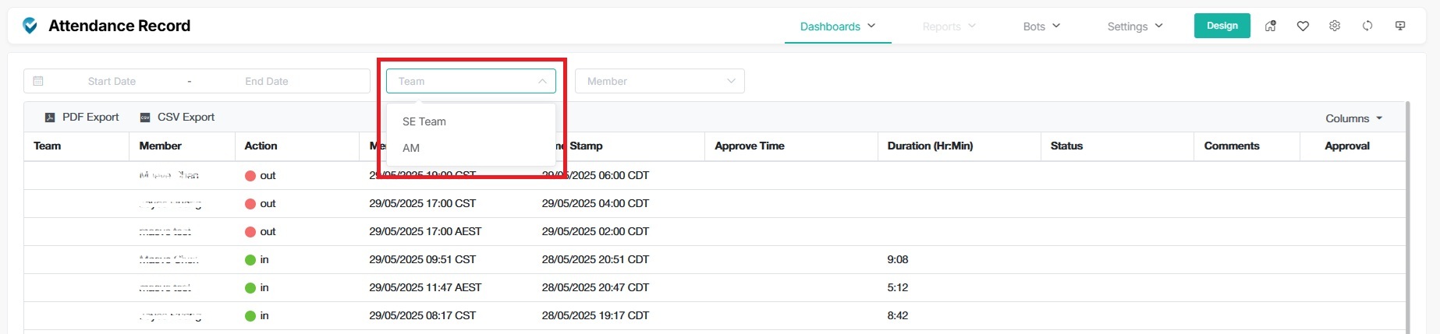1440x334 pixels.
Task: Choose the AM team option
Action: [411, 148]
